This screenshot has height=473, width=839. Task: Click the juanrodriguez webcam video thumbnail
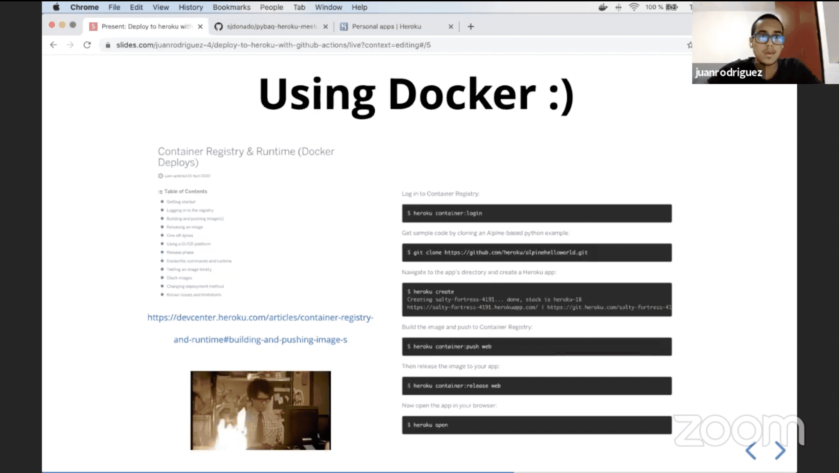pos(765,42)
